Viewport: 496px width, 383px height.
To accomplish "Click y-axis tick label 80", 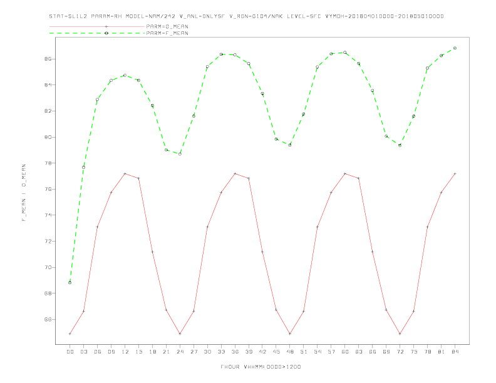I will tap(48, 137).
